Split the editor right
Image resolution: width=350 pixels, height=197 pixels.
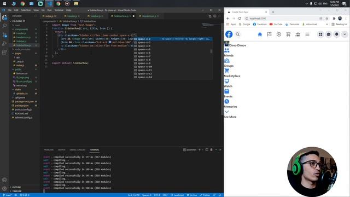tap(215, 16)
